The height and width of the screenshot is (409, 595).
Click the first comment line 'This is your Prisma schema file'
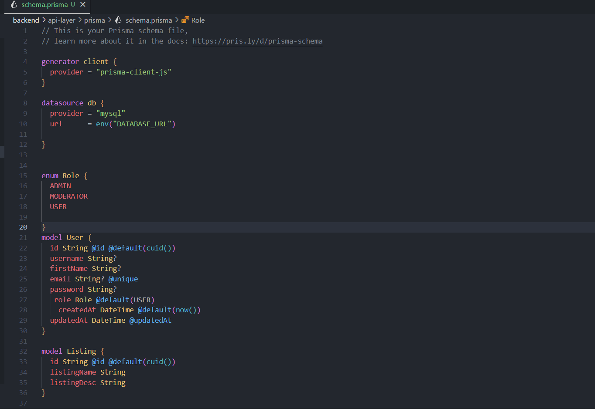115,31
